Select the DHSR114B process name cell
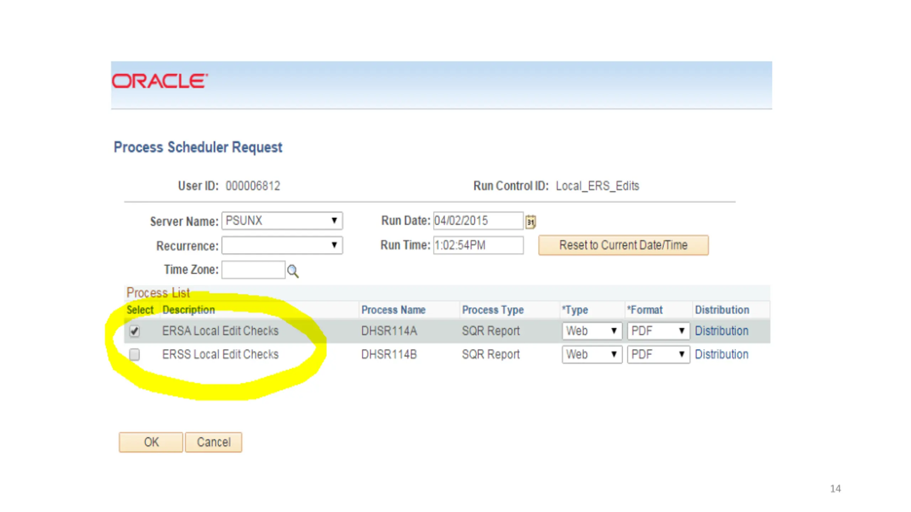Screen dimensions: 911x512 (x=389, y=354)
